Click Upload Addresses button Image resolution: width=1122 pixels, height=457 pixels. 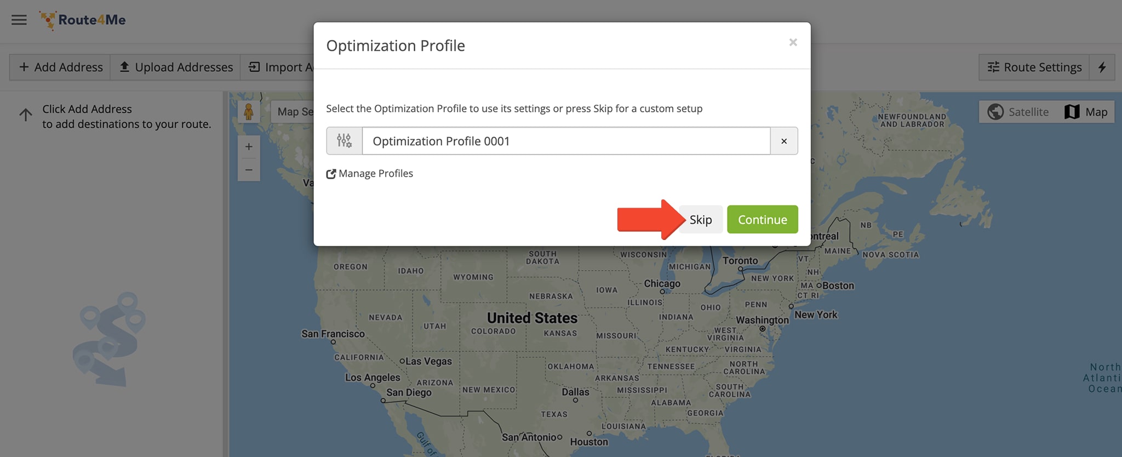175,67
